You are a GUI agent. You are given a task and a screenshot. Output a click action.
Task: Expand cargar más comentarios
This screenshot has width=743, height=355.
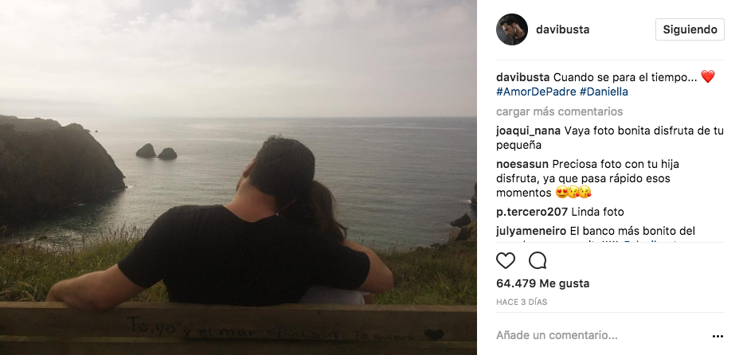pyautogui.click(x=559, y=111)
